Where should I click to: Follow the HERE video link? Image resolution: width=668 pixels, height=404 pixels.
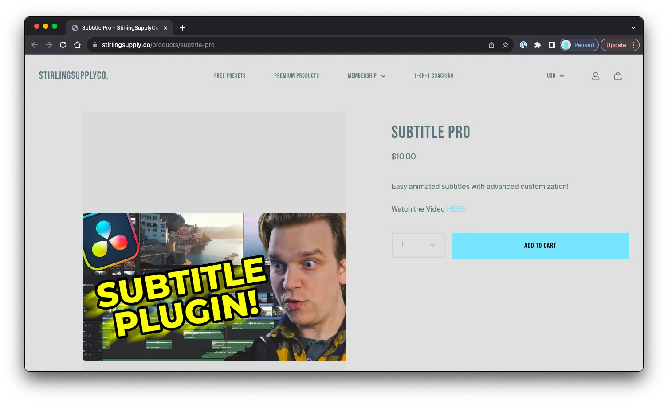[x=456, y=209]
